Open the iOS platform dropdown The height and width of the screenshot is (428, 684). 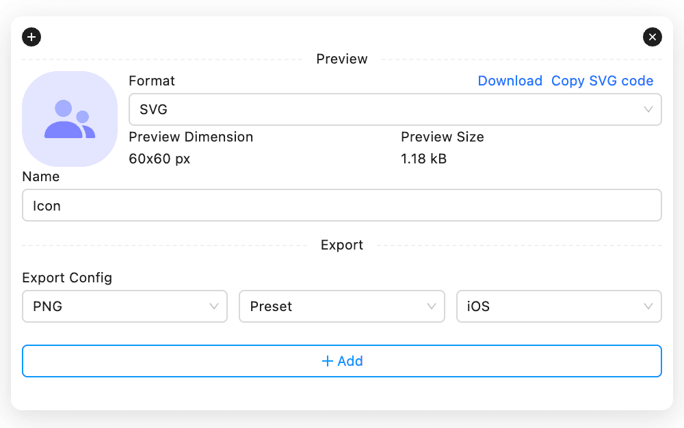point(559,306)
